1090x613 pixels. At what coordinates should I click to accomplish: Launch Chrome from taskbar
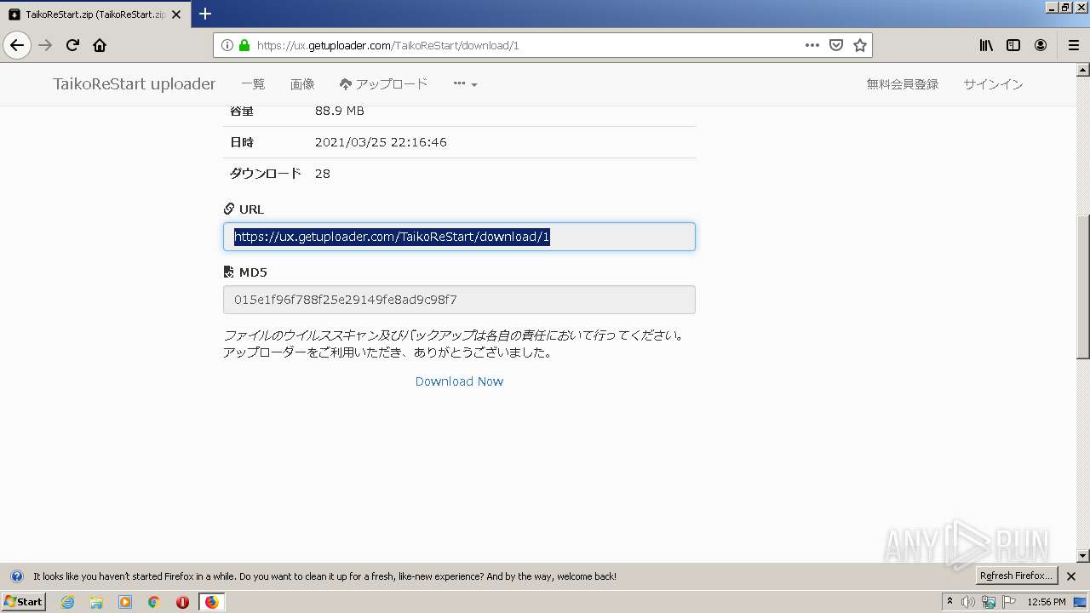click(x=153, y=602)
